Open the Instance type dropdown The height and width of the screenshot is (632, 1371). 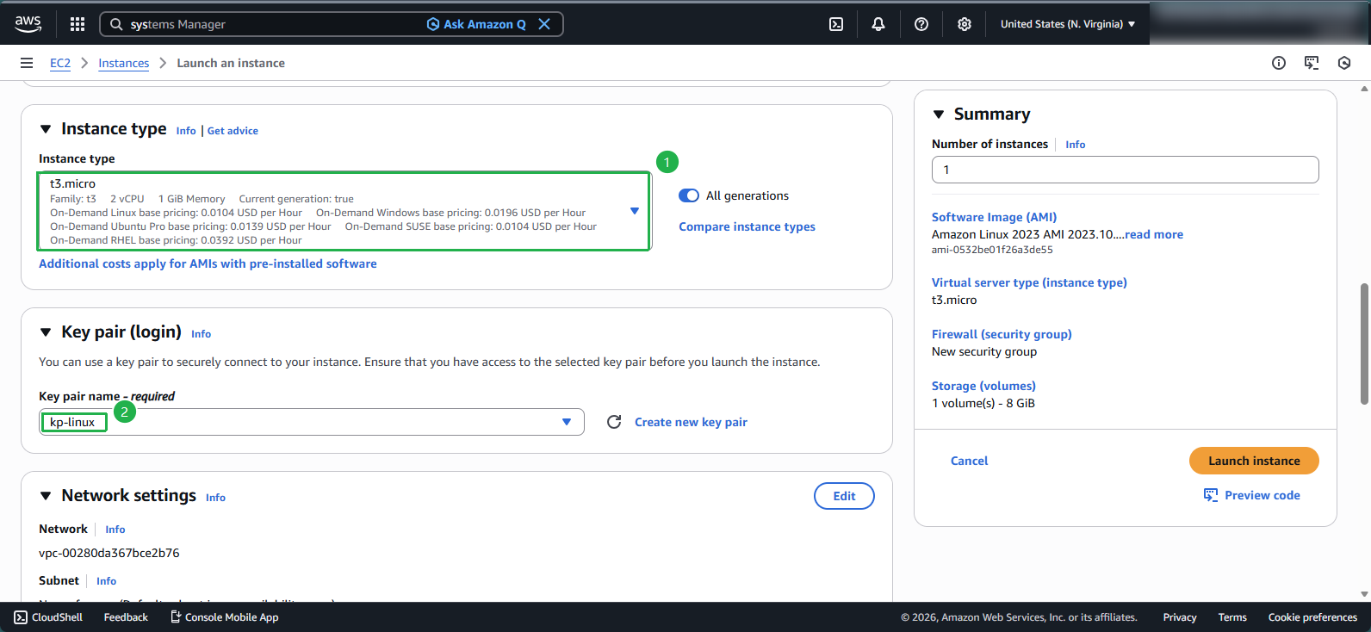pos(344,212)
